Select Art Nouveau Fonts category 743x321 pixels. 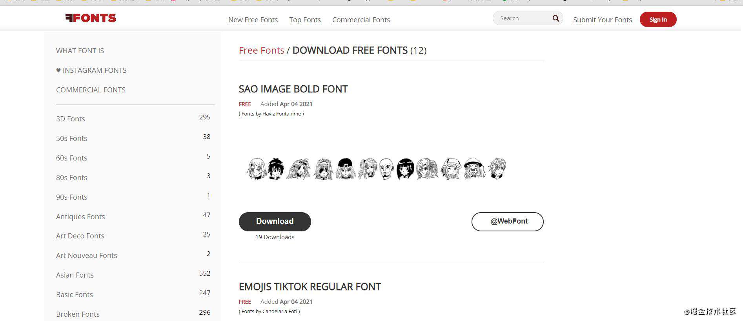click(87, 256)
